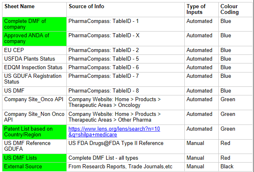254x172 pixels.
Task: Open the lens.org search hyperlink
Action: (114, 132)
